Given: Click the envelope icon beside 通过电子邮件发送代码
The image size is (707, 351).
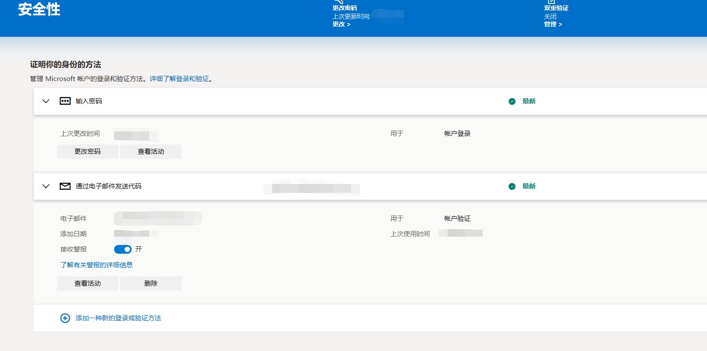Looking at the screenshot, I should 65,186.
